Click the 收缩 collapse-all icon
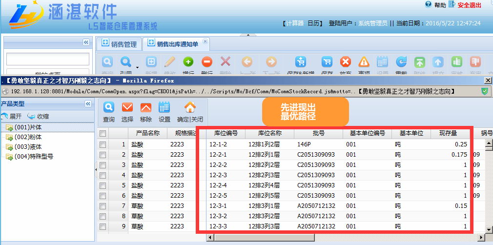The height and width of the screenshot is (245, 493). (x=31, y=117)
